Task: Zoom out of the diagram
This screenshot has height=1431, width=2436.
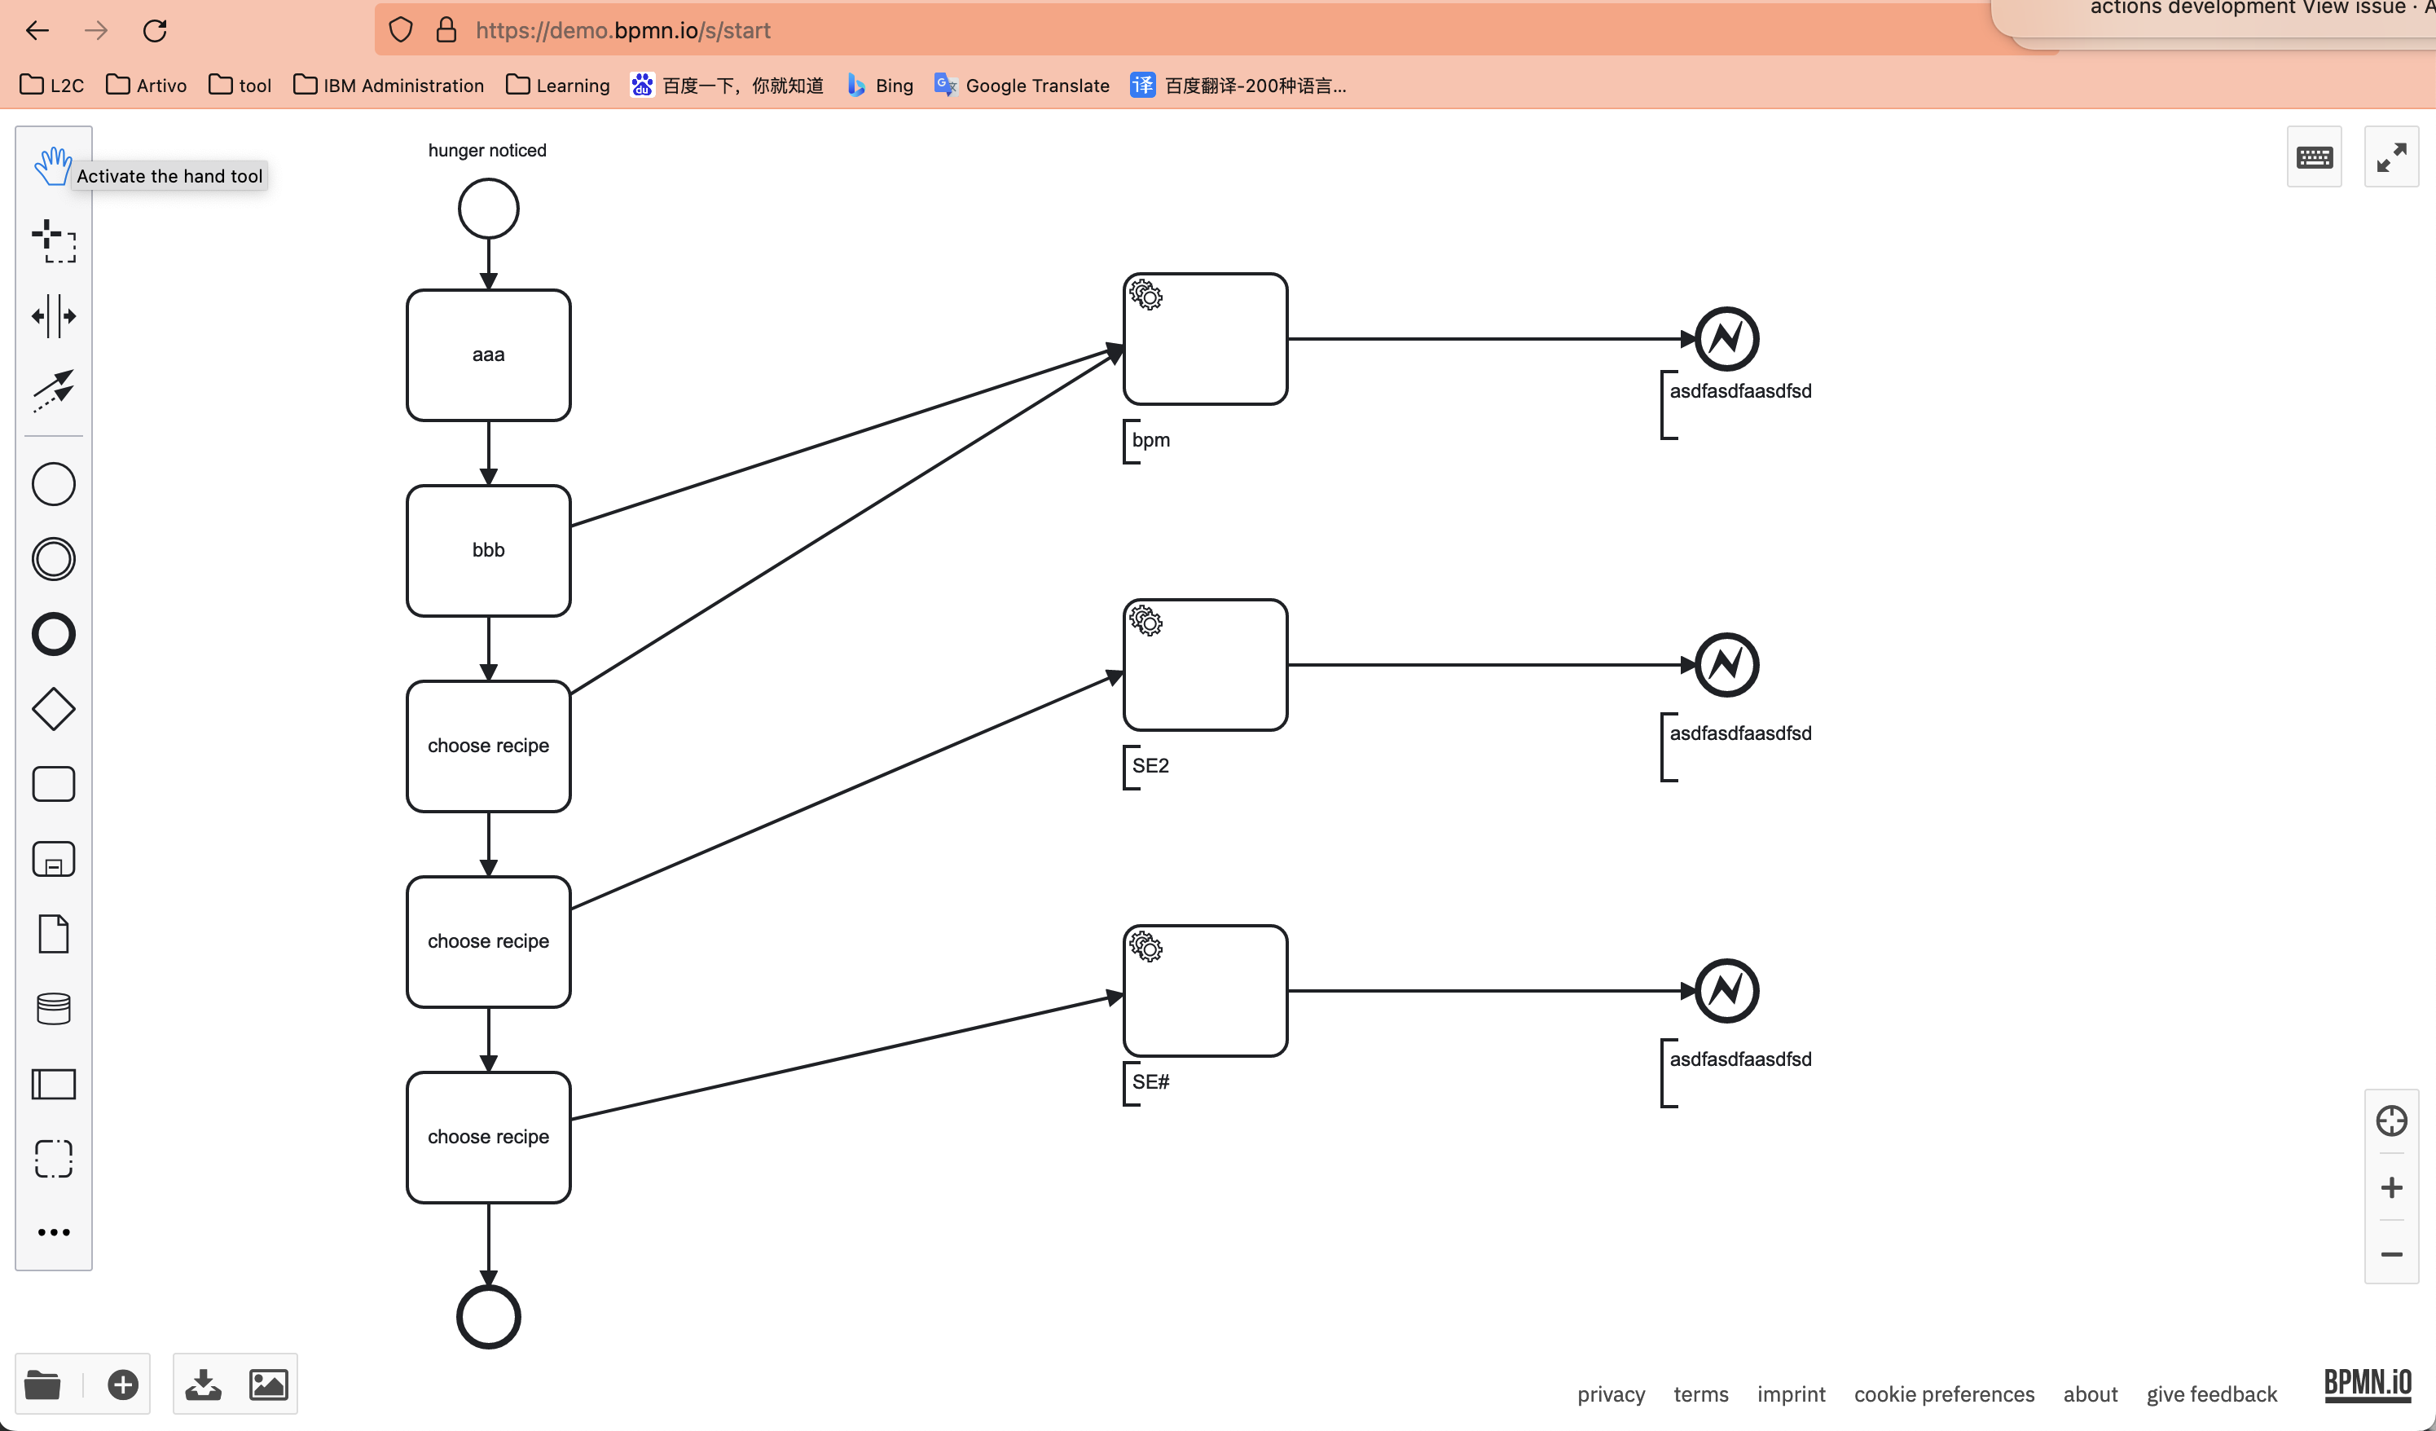Action: (2390, 1254)
